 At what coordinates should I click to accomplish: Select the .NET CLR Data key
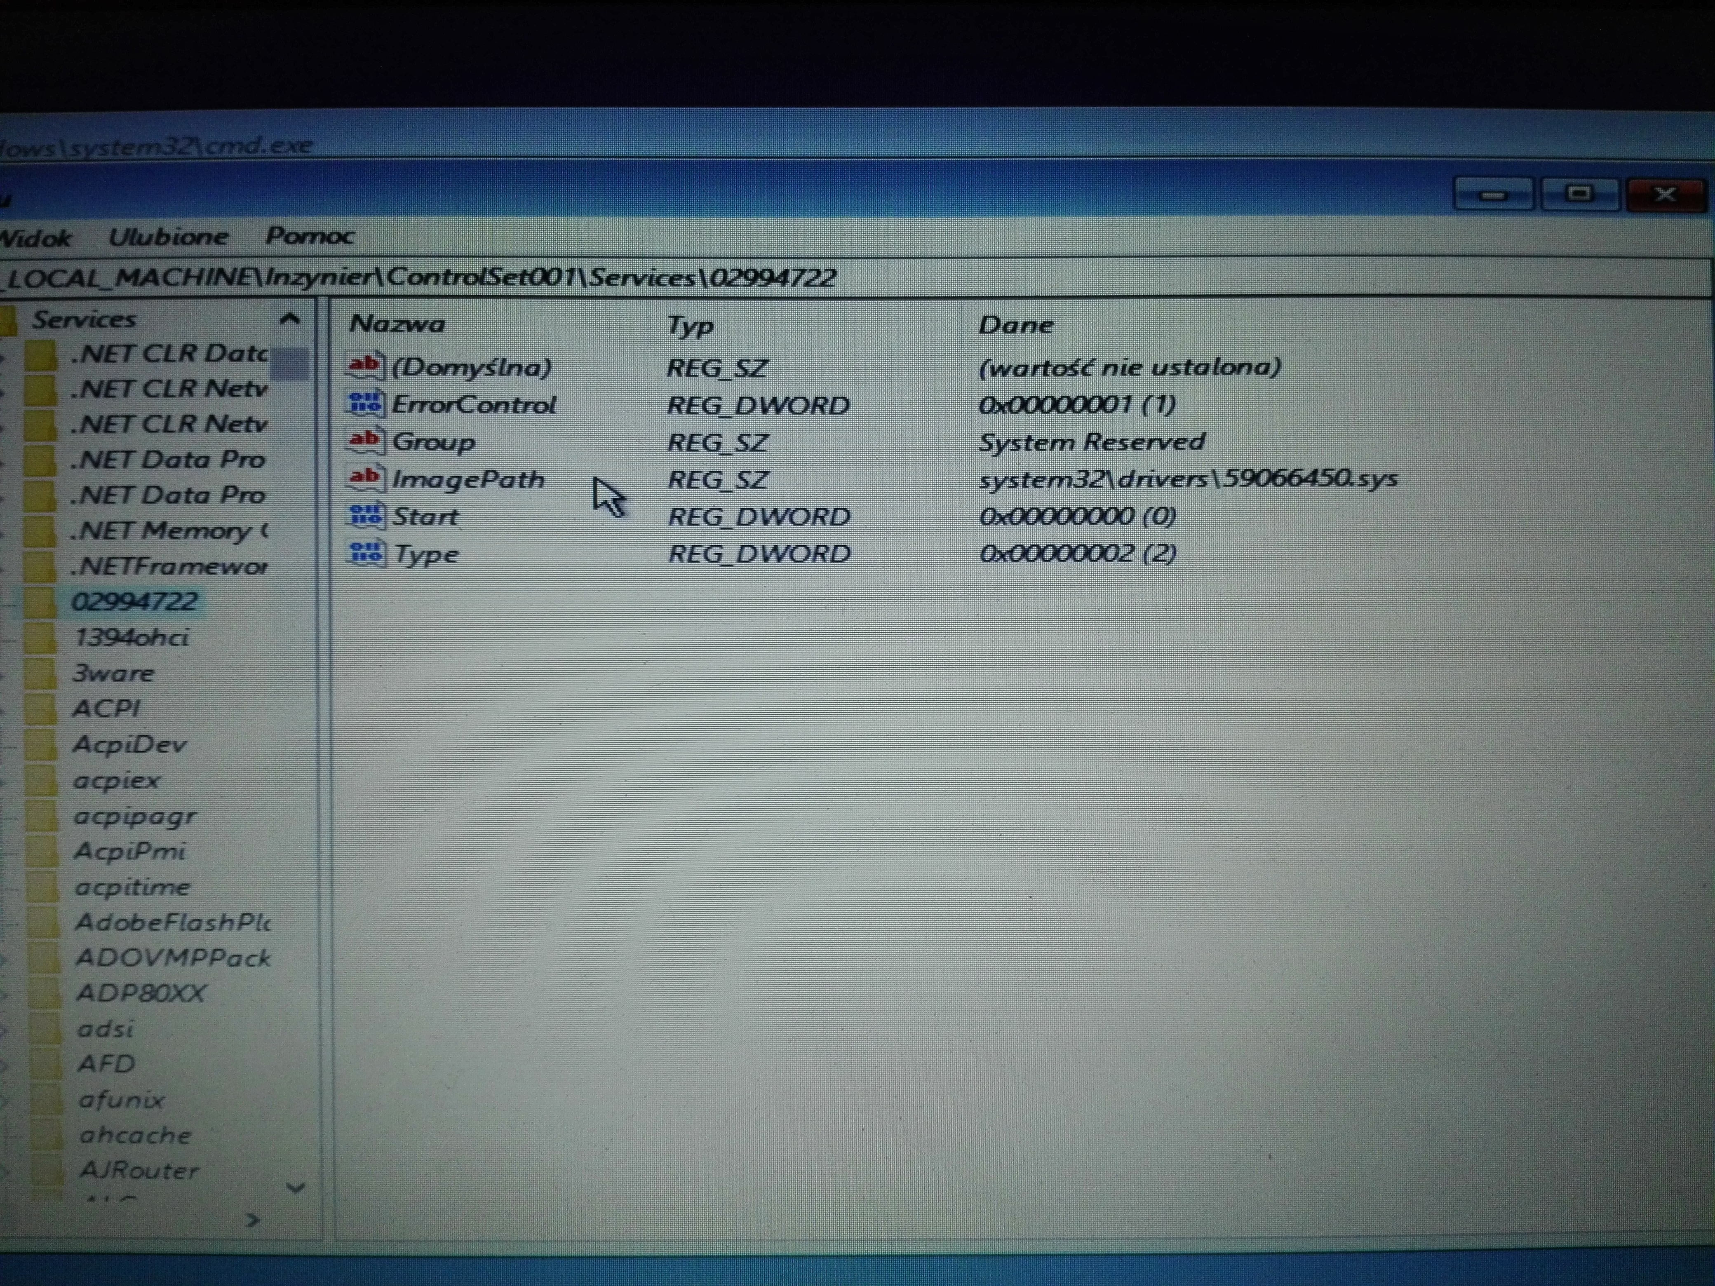tap(169, 354)
